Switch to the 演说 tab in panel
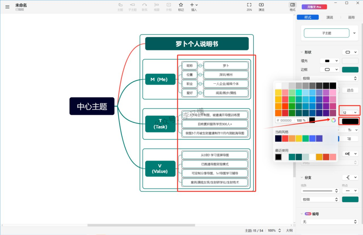363x235 pixels. point(329,17)
